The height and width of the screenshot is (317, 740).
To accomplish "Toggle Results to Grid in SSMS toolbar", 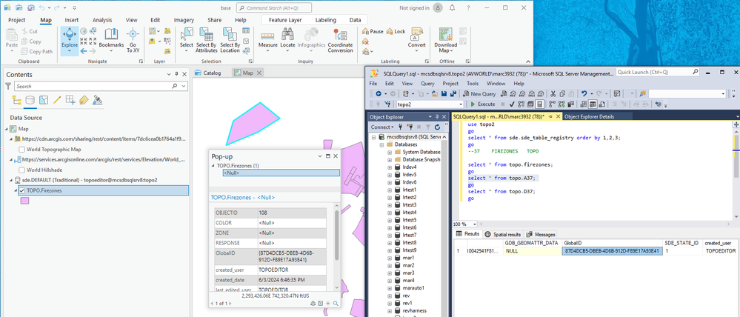I will pyautogui.click(x=591, y=104).
